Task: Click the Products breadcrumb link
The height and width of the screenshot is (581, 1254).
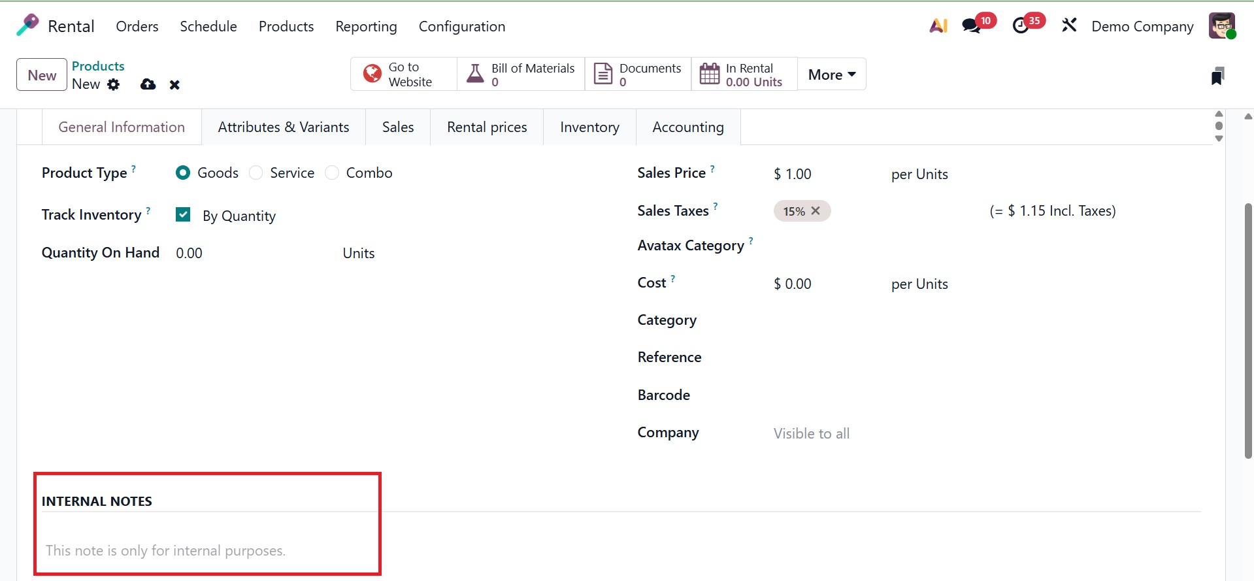Action: point(98,66)
